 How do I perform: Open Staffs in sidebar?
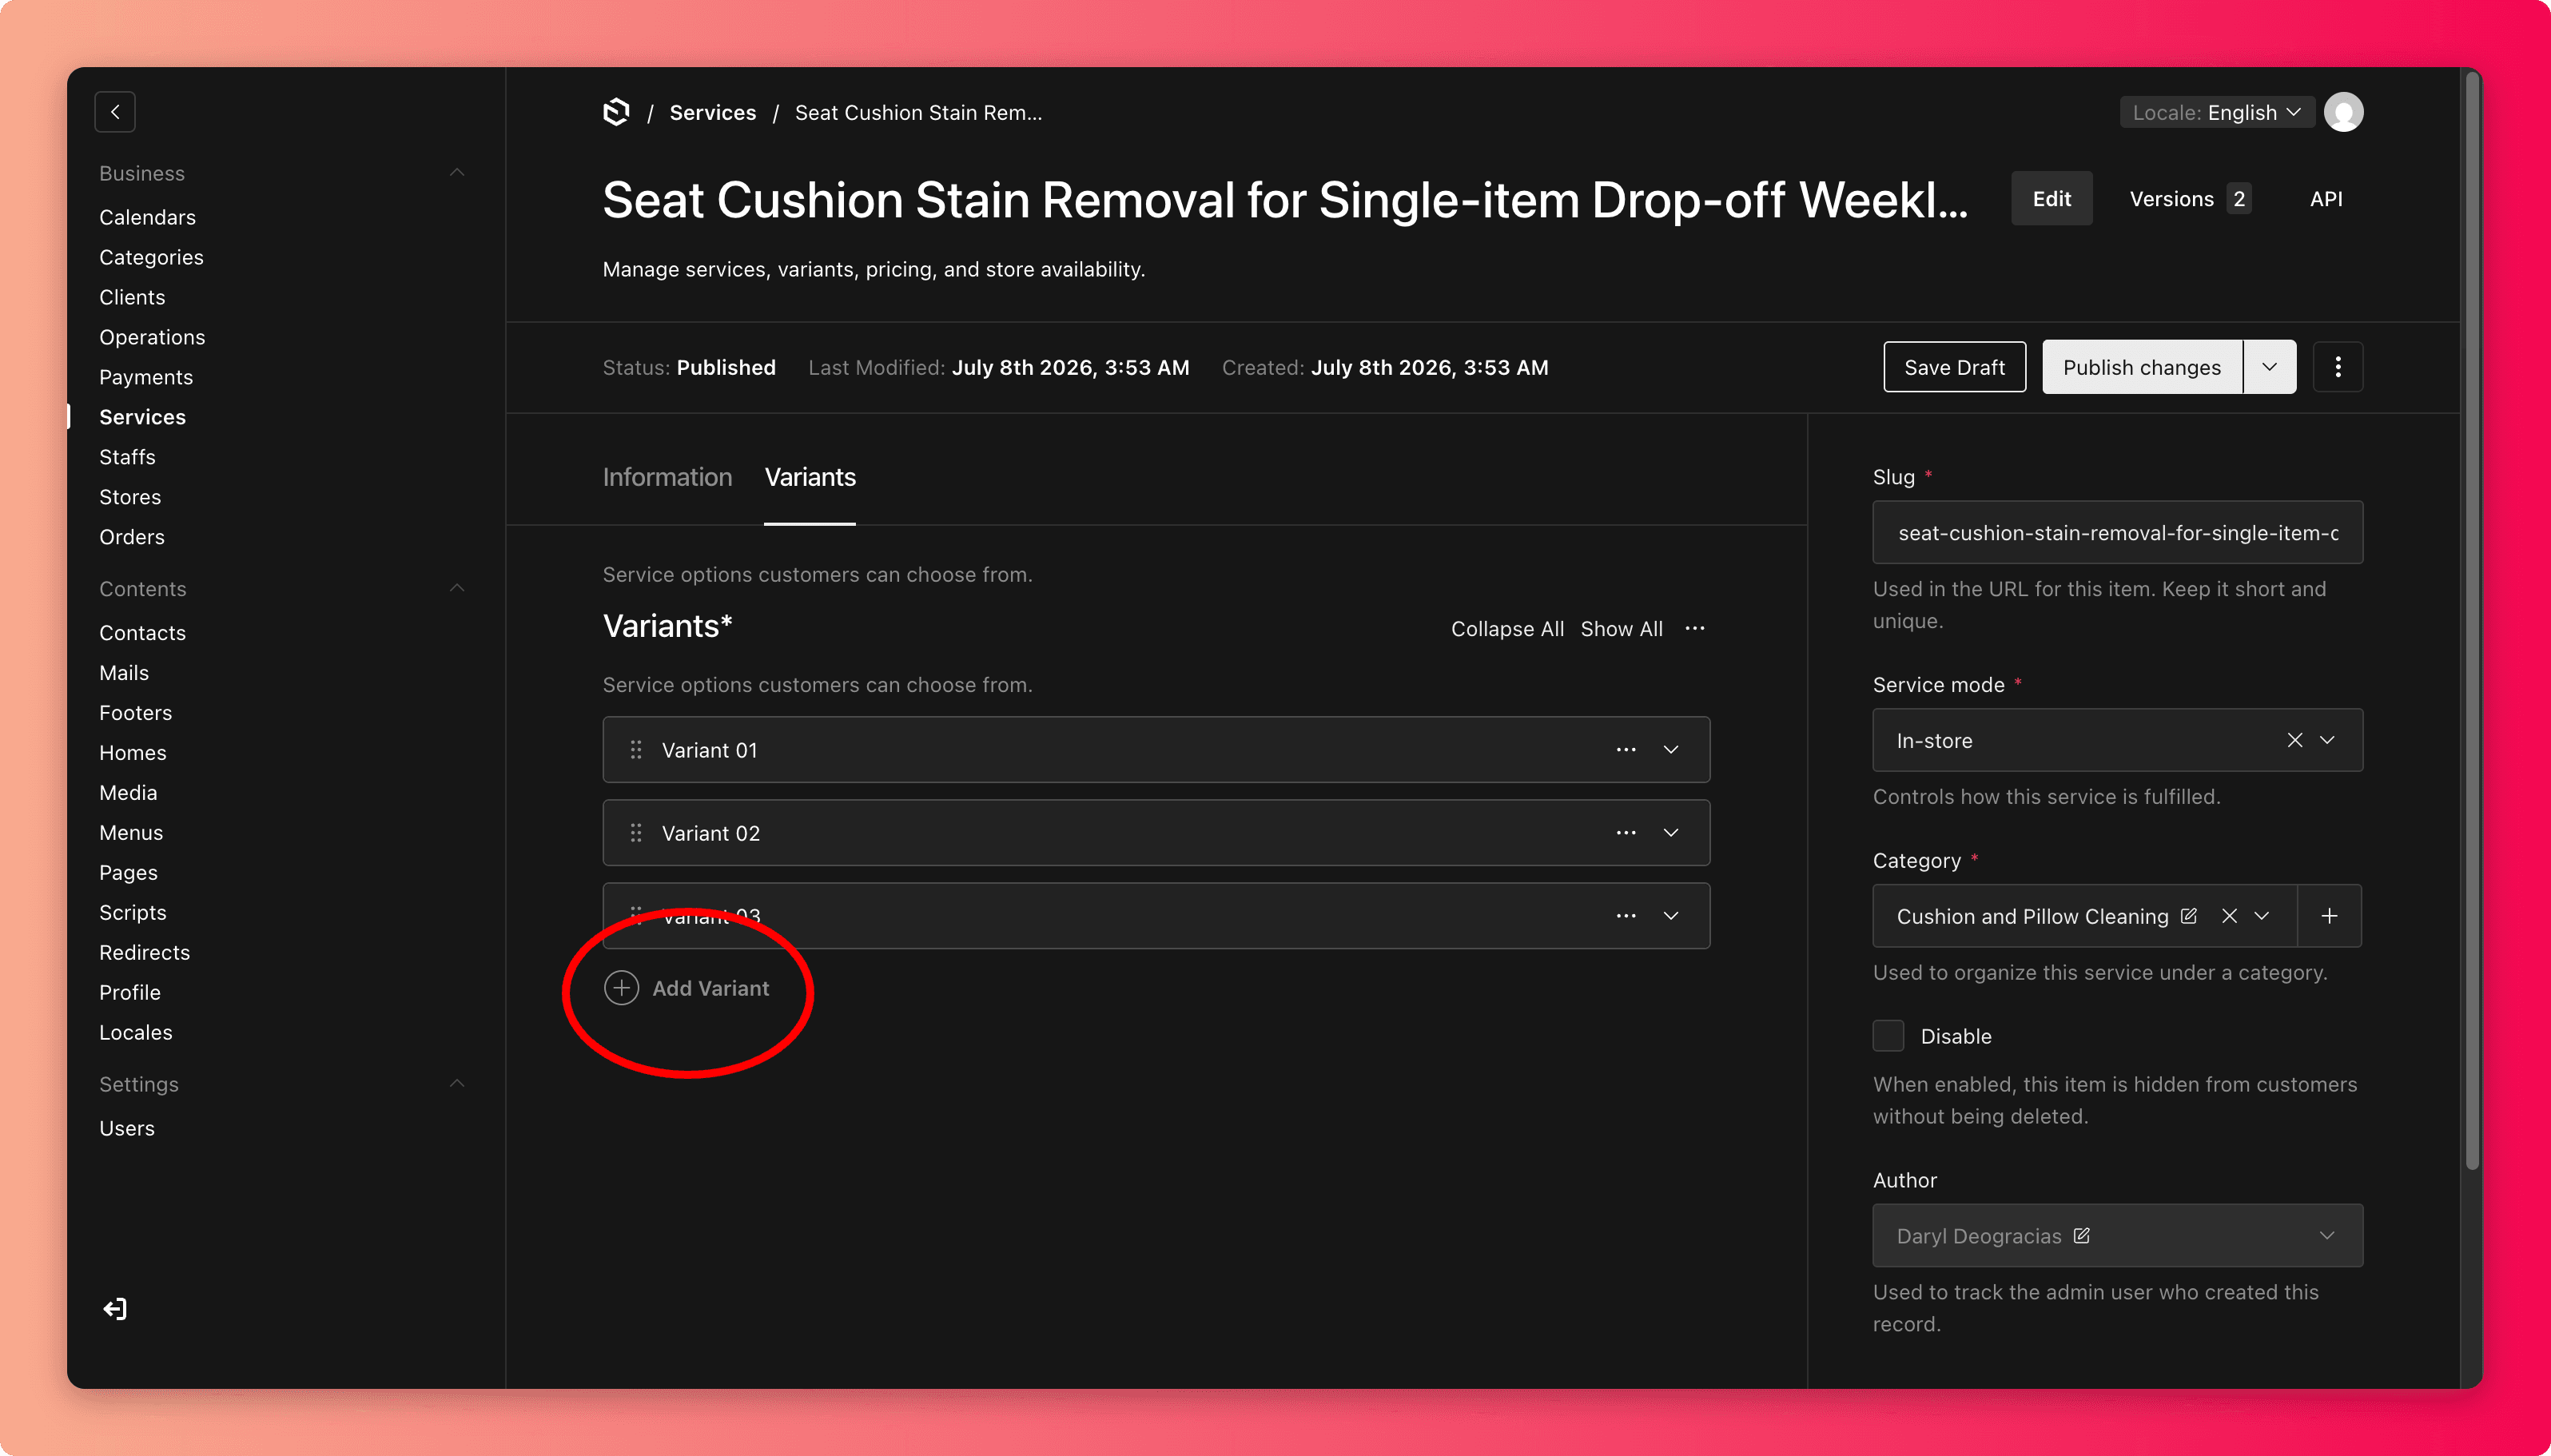pyautogui.click(x=127, y=457)
